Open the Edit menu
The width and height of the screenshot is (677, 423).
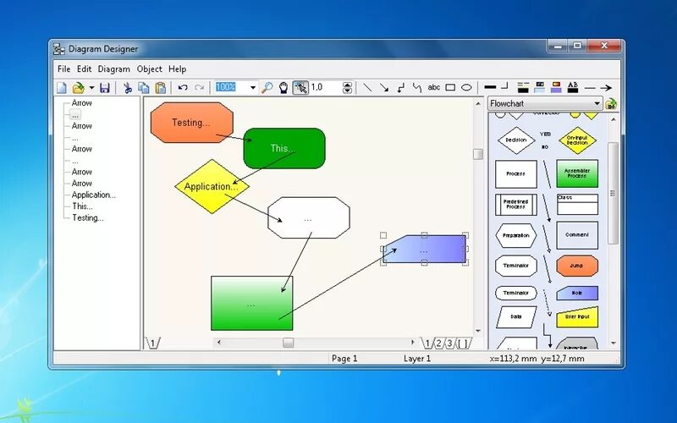coord(84,69)
